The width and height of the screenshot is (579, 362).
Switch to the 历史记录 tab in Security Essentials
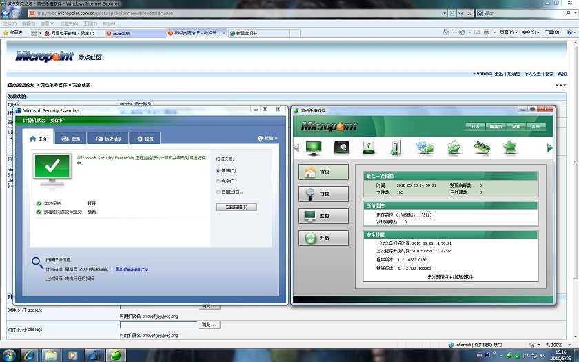(108, 139)
